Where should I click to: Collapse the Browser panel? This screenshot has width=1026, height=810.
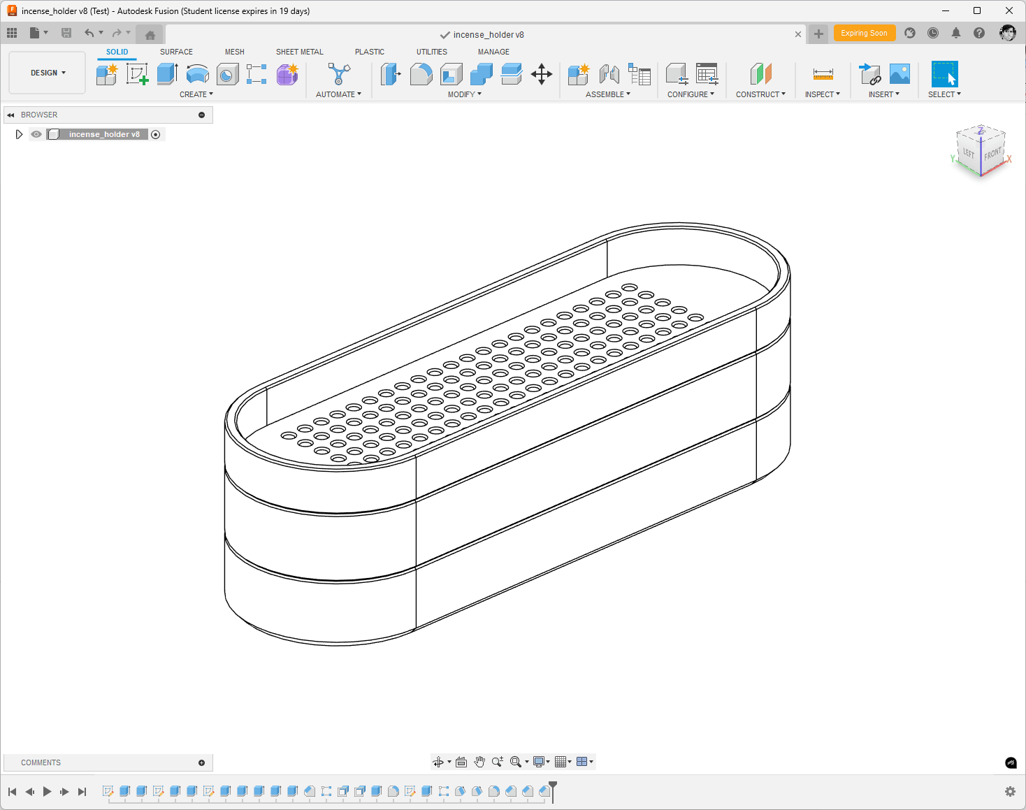[x=202, y=115]
